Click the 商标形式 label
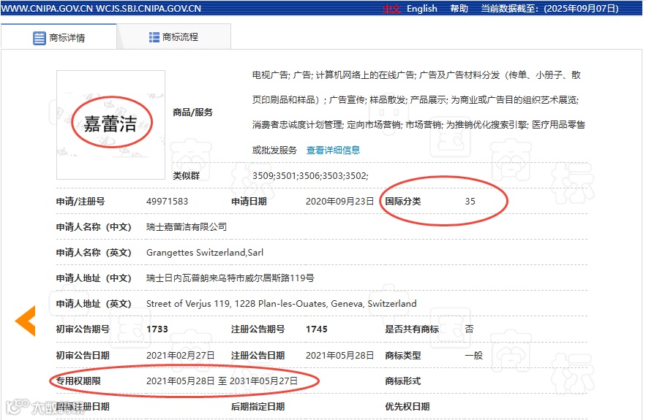The height and width of the screenshot is (420, 646). coord(403,381)
